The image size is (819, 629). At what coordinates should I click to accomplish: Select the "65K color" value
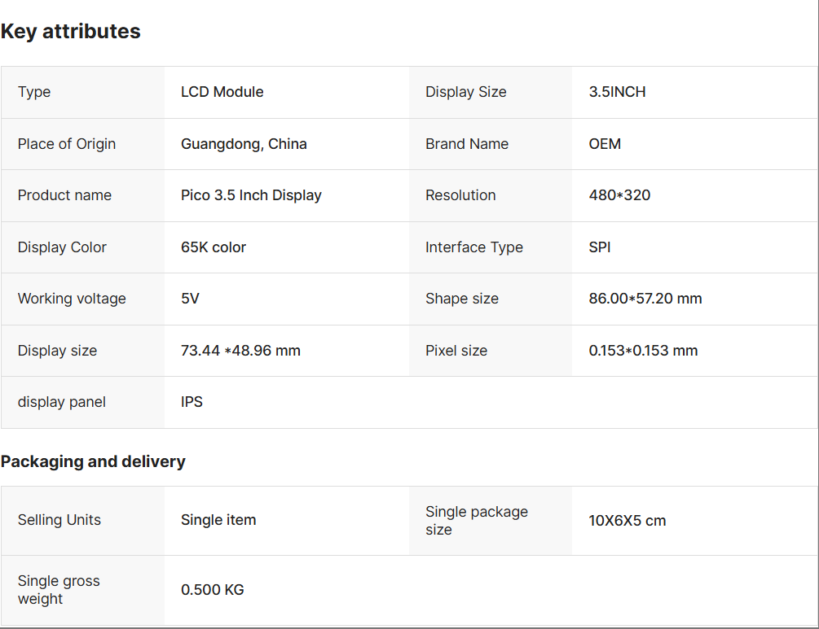(214, 247)
